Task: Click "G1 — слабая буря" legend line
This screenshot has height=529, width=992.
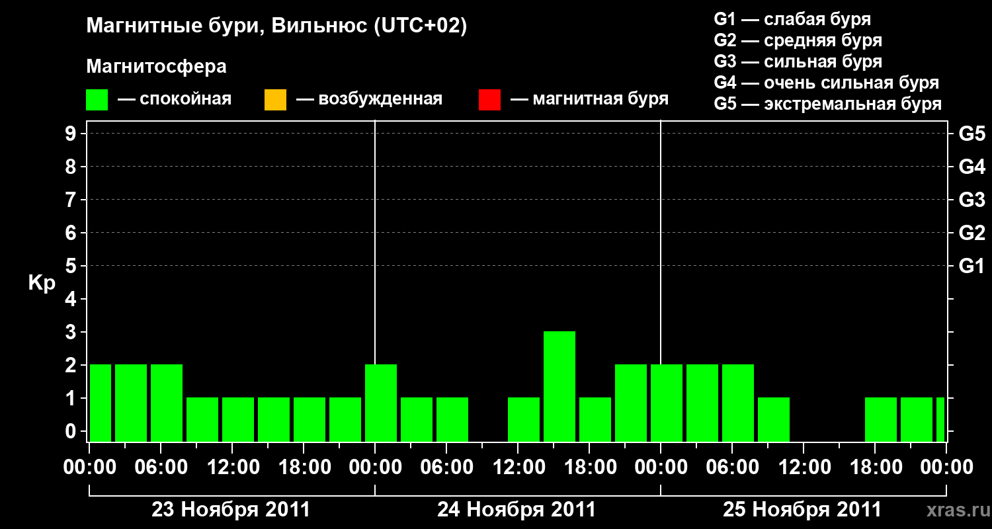Action: pyautogui.click(x=792, y=19)
